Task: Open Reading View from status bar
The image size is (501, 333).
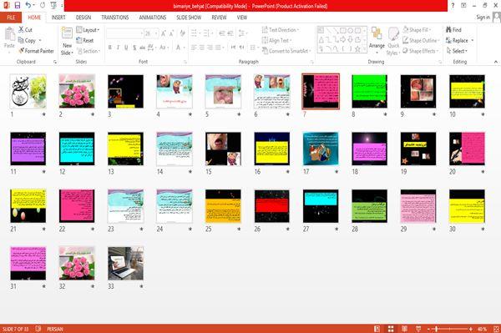Action: [404, 329]
